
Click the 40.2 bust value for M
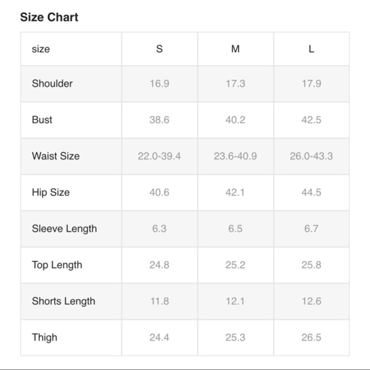[x=235, y=120]
